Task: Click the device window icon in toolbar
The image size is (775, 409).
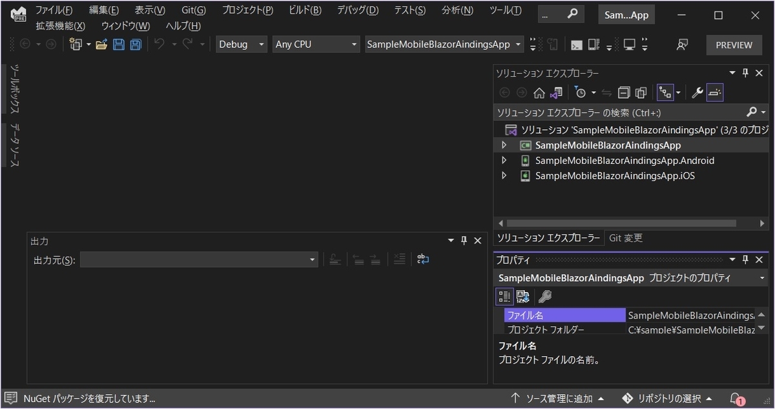Action: tap(594, 45)
